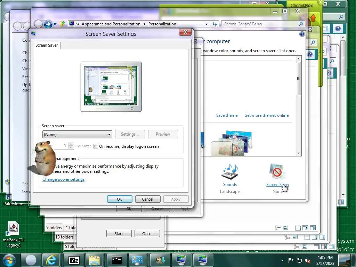Image resolution: width=356 pixels, height=267 pixels.
Task: Click the Personalization breadcrumb segment
Action: (x=162, y=24)
